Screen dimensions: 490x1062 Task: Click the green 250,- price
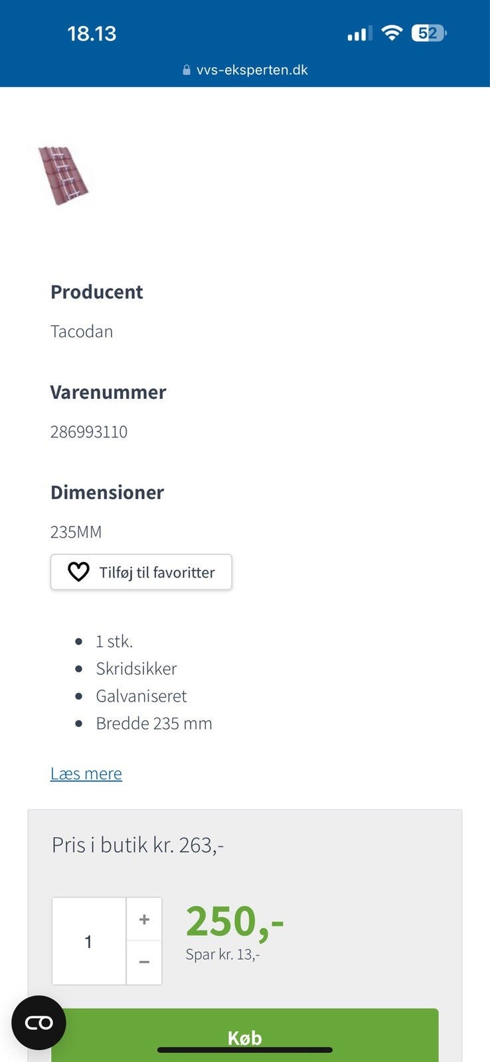pos(234,921)
